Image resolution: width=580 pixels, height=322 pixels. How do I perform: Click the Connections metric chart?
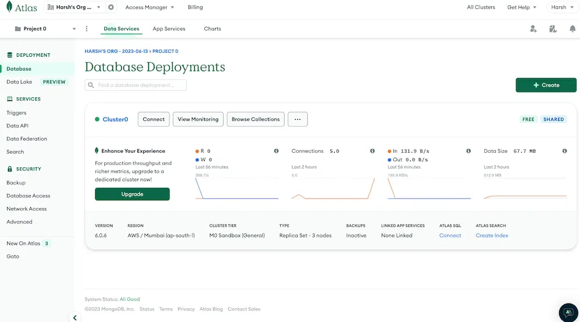[x=333, y=188]
